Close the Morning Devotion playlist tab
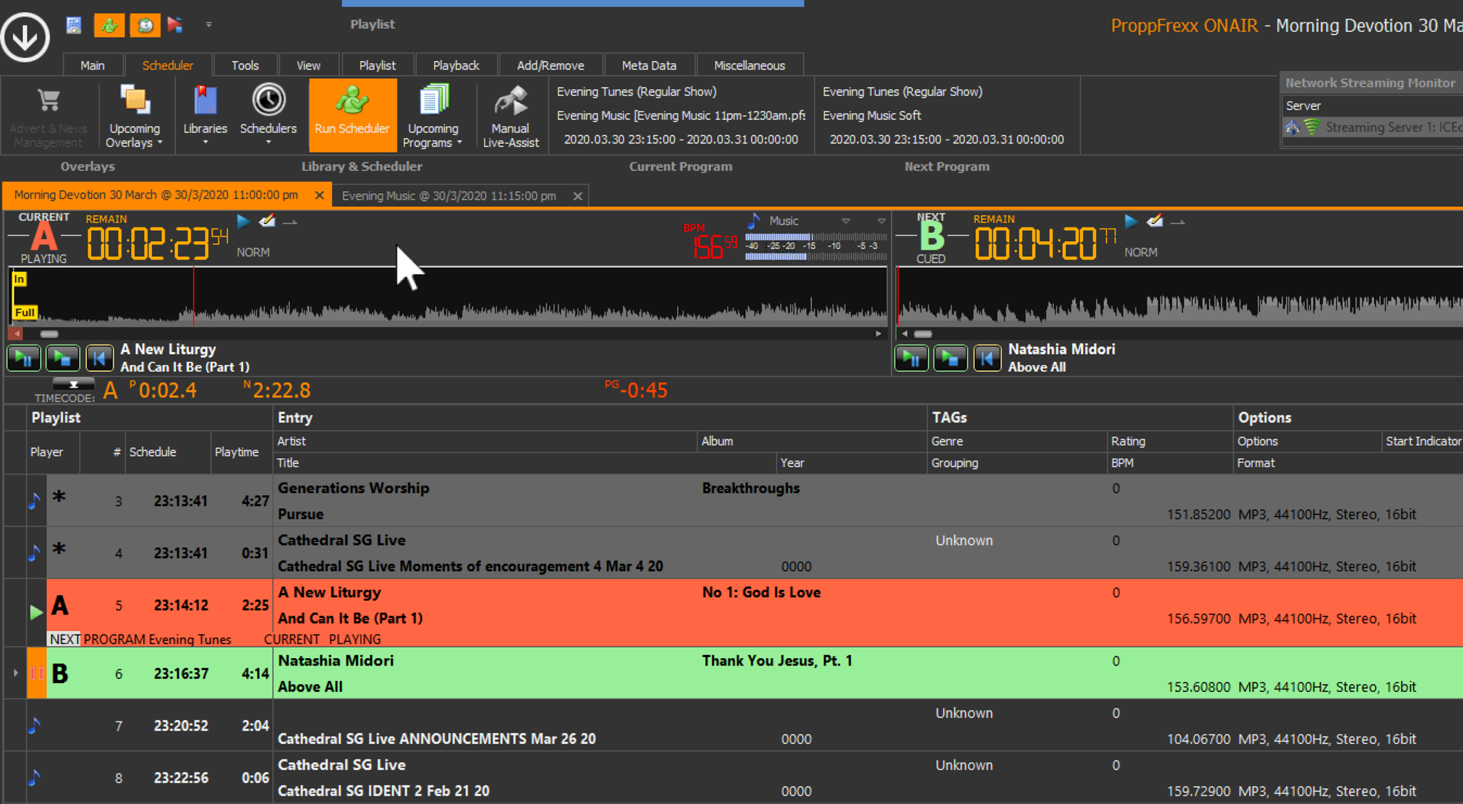Image resolution: width=1463 pixels, height=804 pixels. (x=319, y=195)
